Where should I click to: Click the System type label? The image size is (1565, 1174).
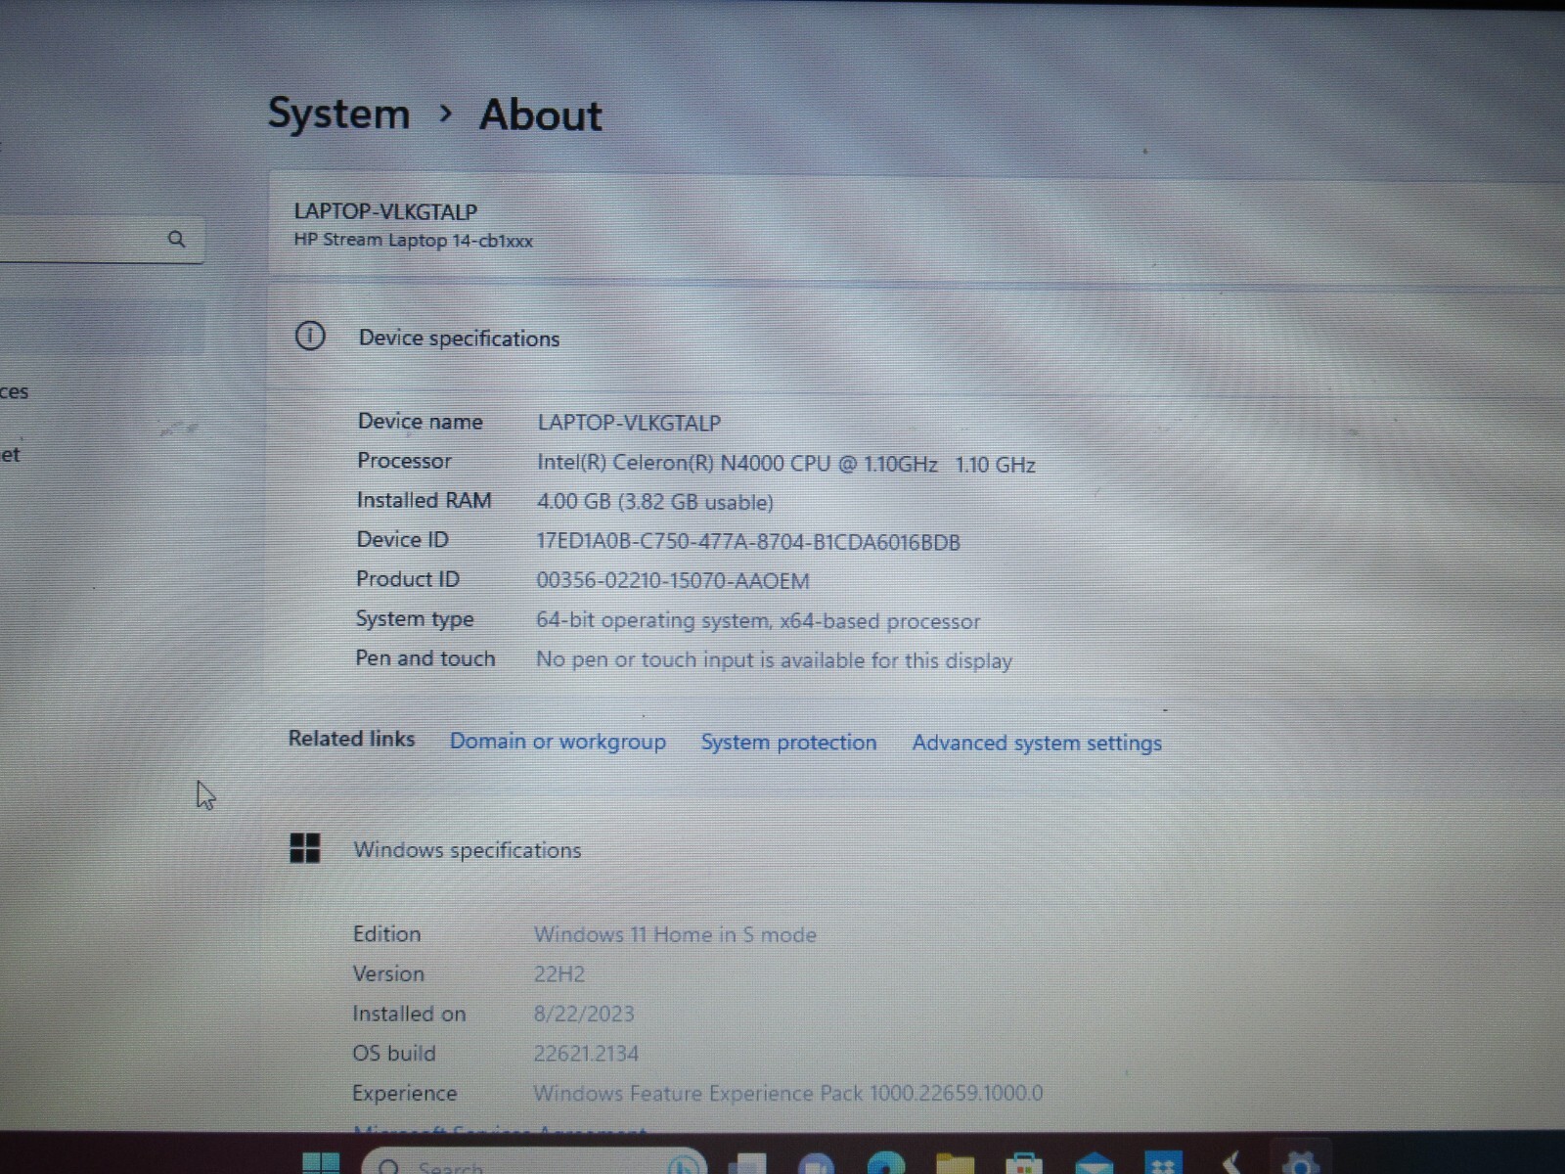click(415, 619)
